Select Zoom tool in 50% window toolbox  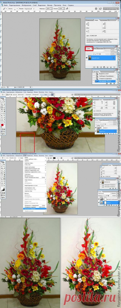point(4,122)
